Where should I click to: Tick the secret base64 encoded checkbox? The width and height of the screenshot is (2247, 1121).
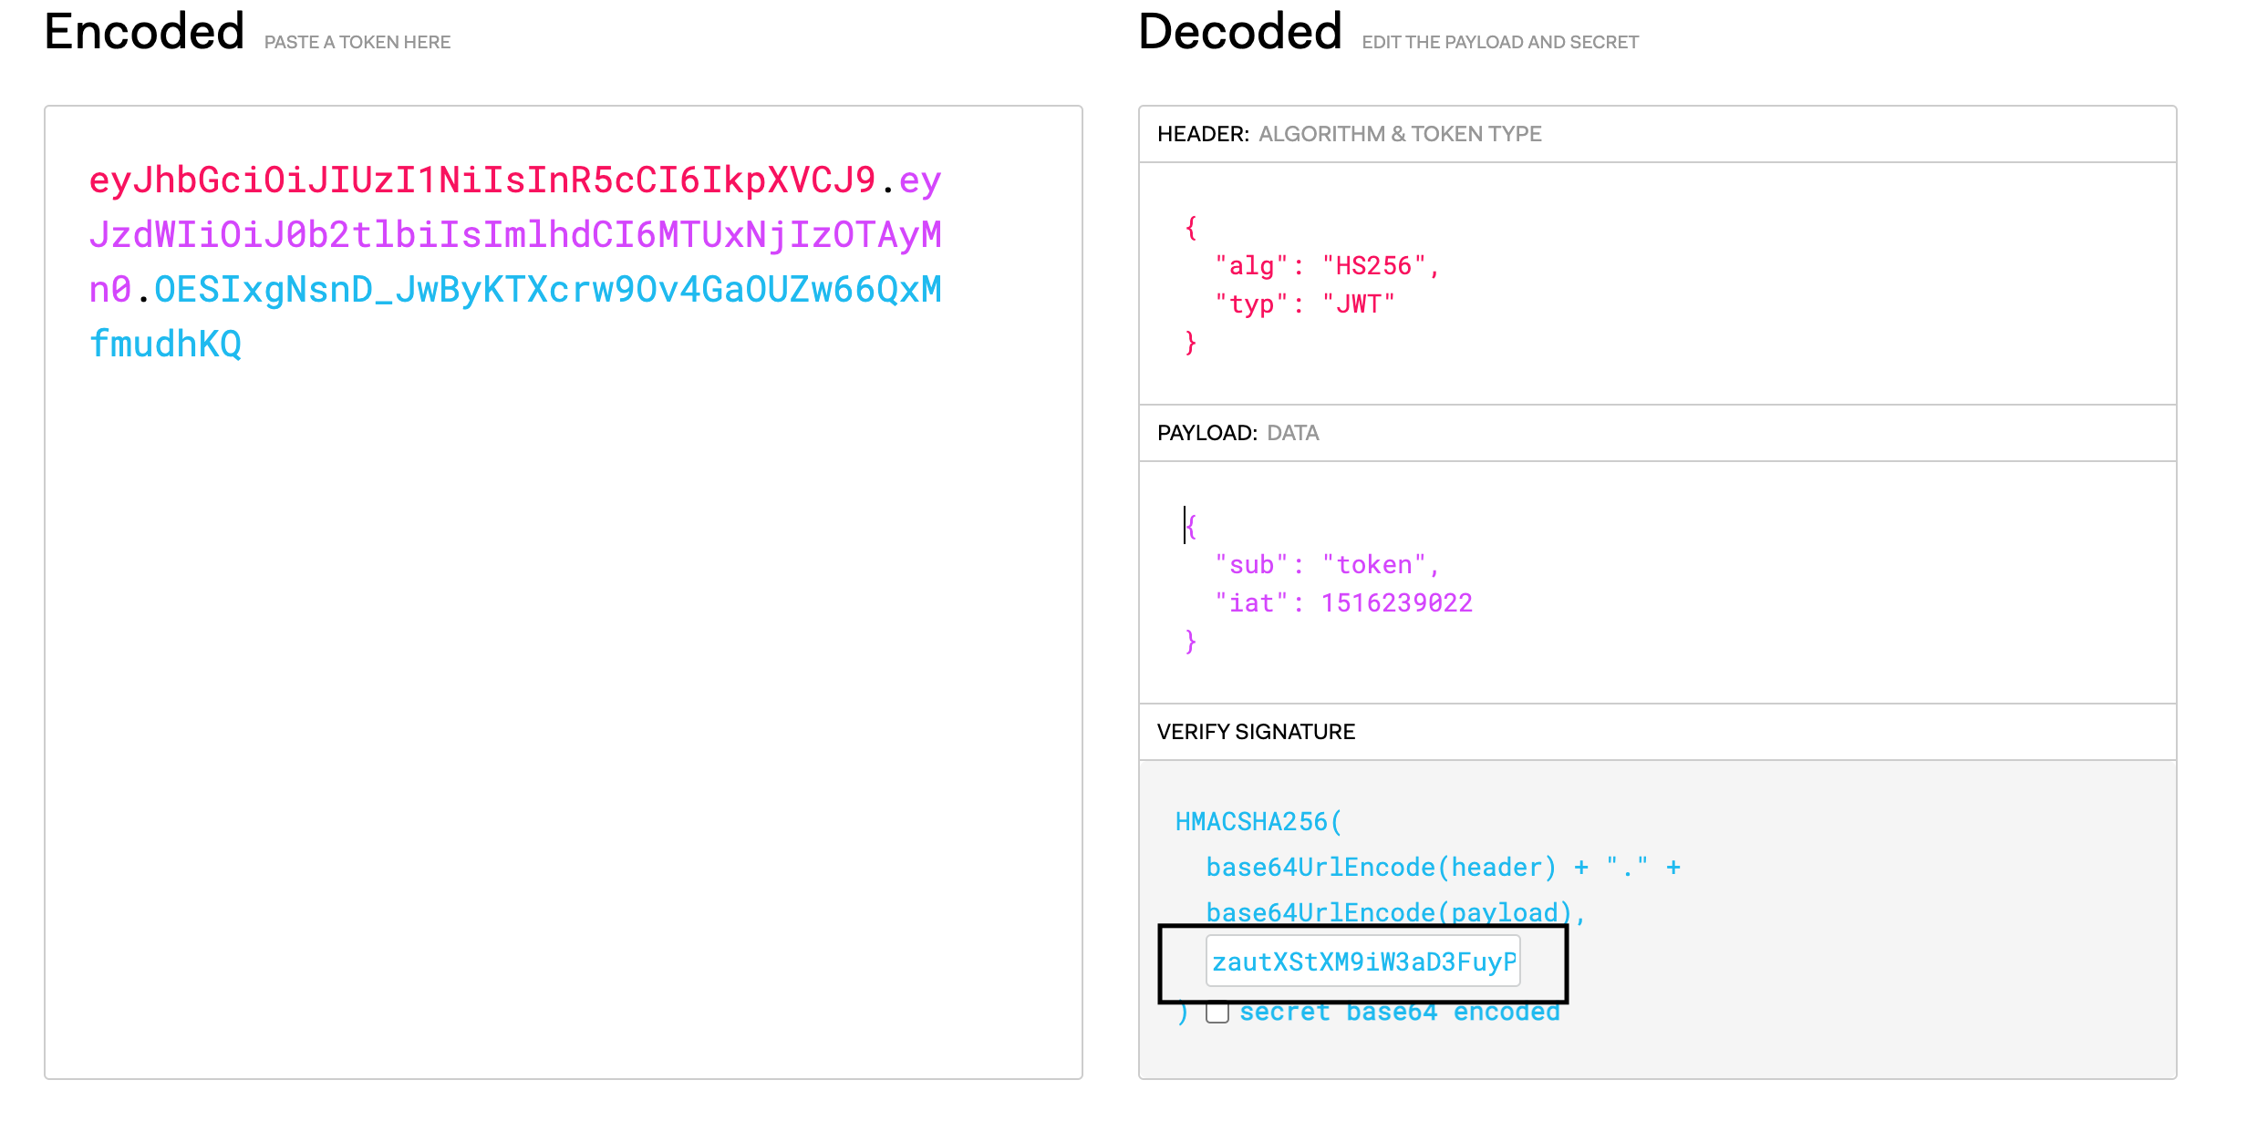point(1217,1013)
